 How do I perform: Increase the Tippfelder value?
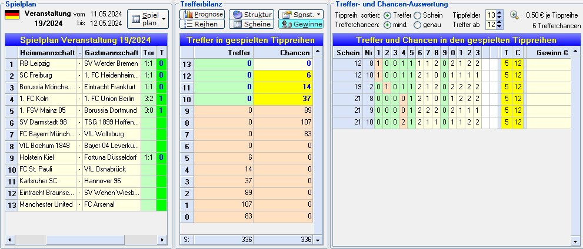coord(499,13)
